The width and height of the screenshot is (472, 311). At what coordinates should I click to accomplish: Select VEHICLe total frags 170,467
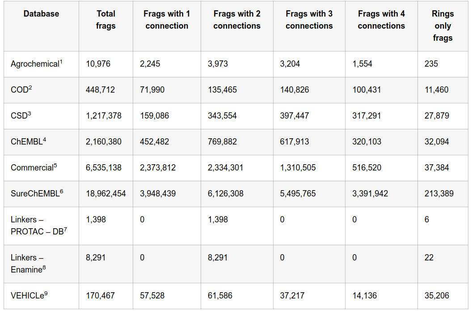pyautogui.click(x=100, y=296)
